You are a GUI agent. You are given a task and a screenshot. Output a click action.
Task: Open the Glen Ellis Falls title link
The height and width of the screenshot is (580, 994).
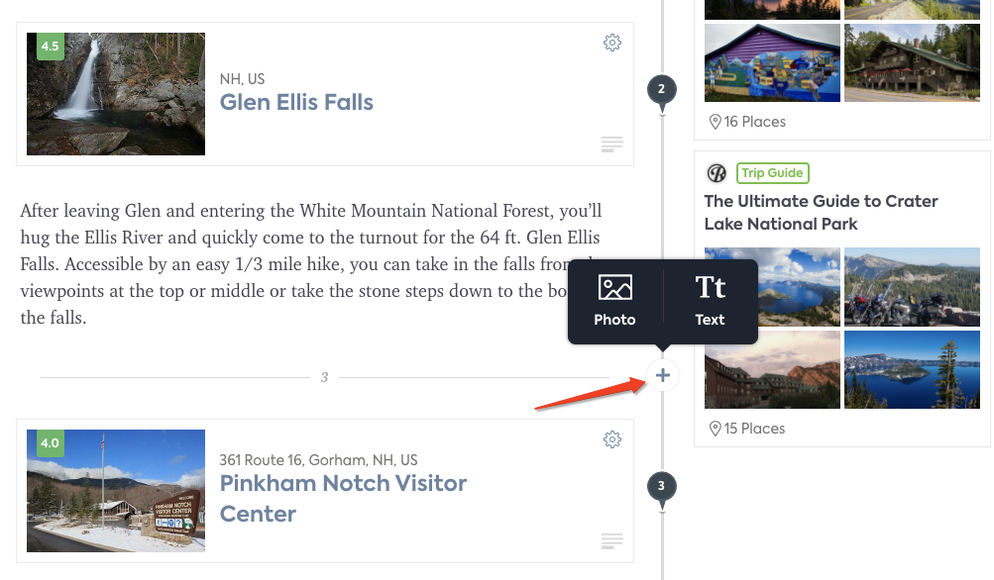pyautogui.click(x=296, y=102)
